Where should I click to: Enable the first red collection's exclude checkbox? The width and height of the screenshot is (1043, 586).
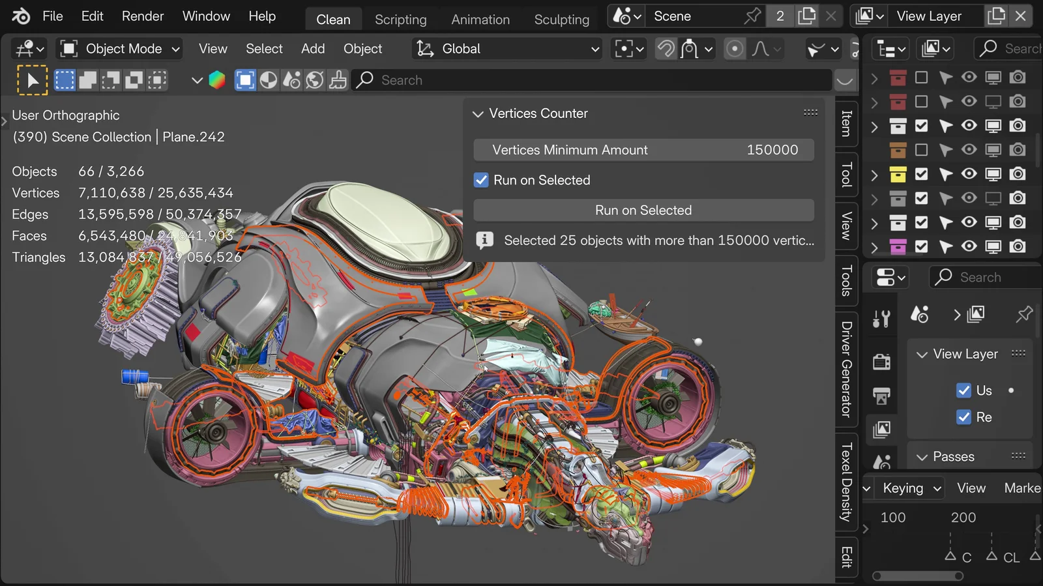pyautogui.click(x=921, y=78)
